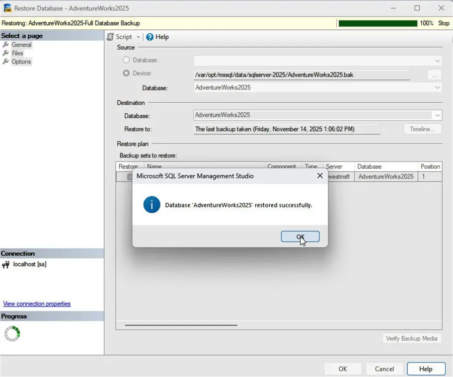Open the source Database combo box dropdown

coord(437,61)
